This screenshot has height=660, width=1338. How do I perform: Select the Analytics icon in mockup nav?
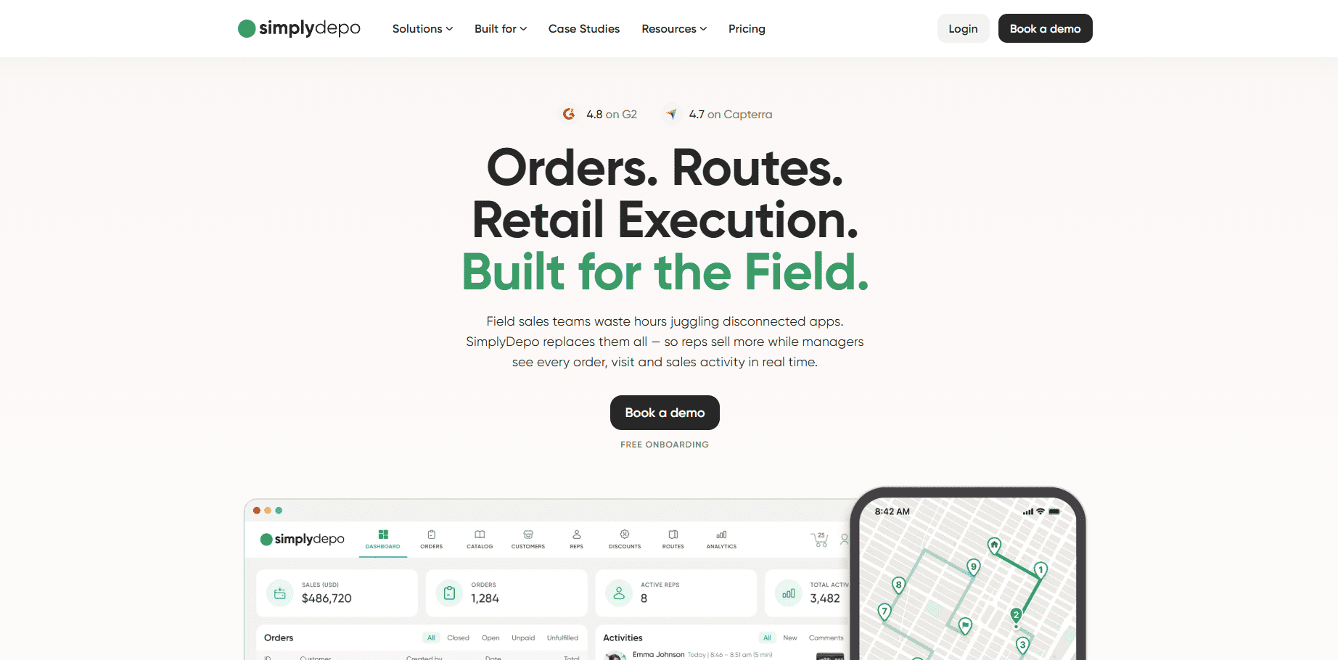(721, 535)
